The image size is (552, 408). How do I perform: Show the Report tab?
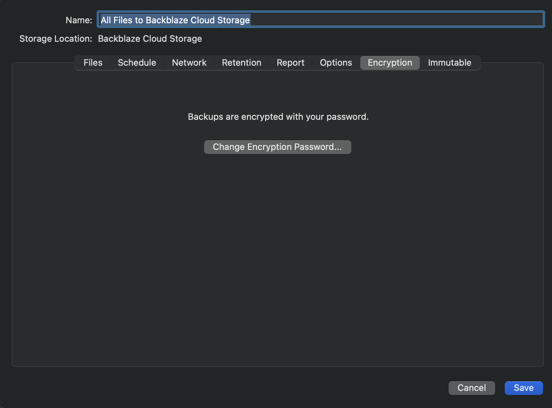[x=290, y=63]
